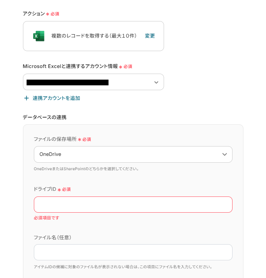Screen dimensions: 266x278
Task: Click the Microsoft Excel app icon
Action: point(38,36)
